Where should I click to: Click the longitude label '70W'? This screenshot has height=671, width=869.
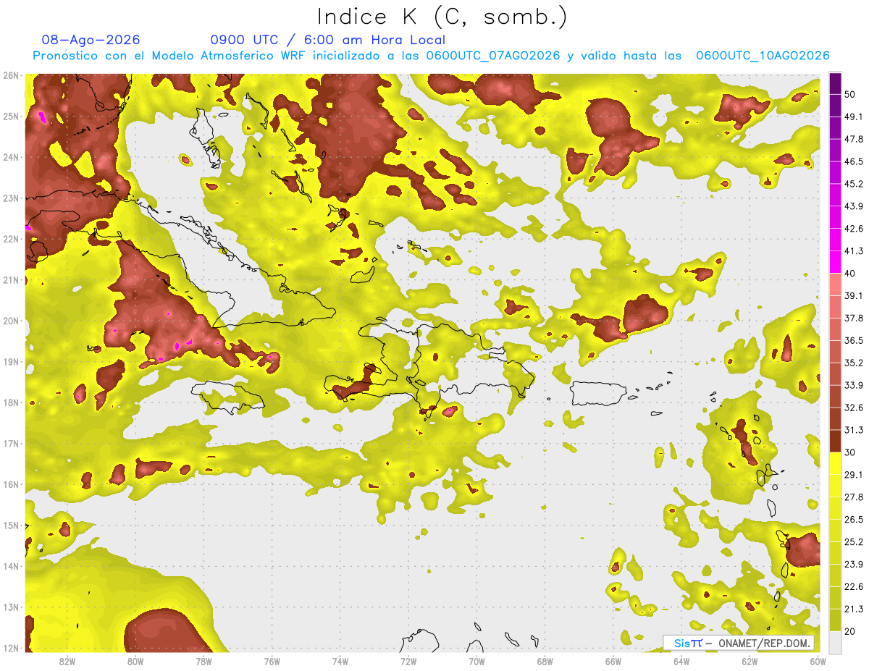(x=477, y=661)
